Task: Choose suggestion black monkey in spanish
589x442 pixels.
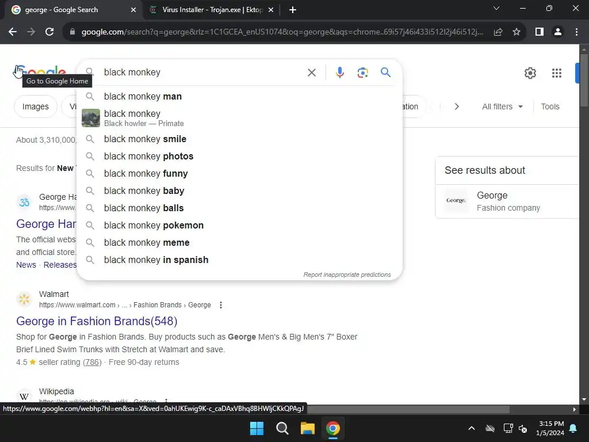Action: point(239,260)
